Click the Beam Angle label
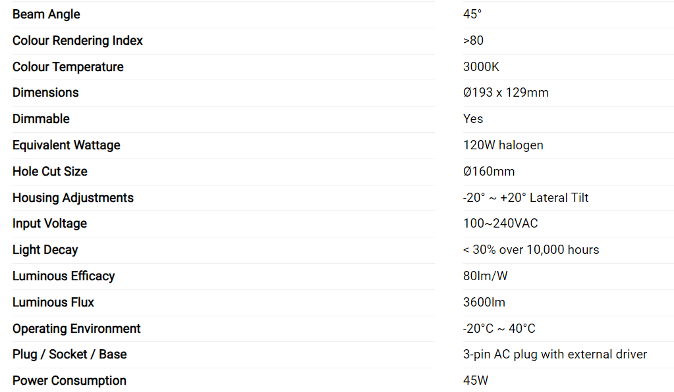 pos(46,14)
